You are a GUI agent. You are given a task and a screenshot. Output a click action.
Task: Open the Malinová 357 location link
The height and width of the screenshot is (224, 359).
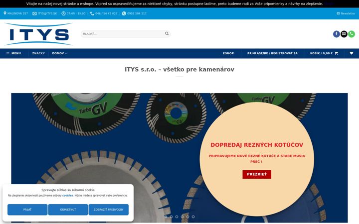click(15, 13)
